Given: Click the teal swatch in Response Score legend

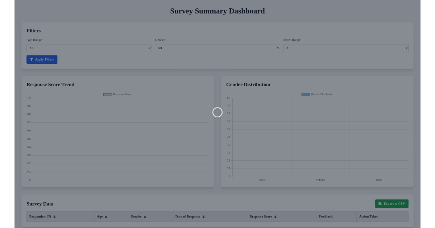Looking at the screenshot, I should pos(107,94).
